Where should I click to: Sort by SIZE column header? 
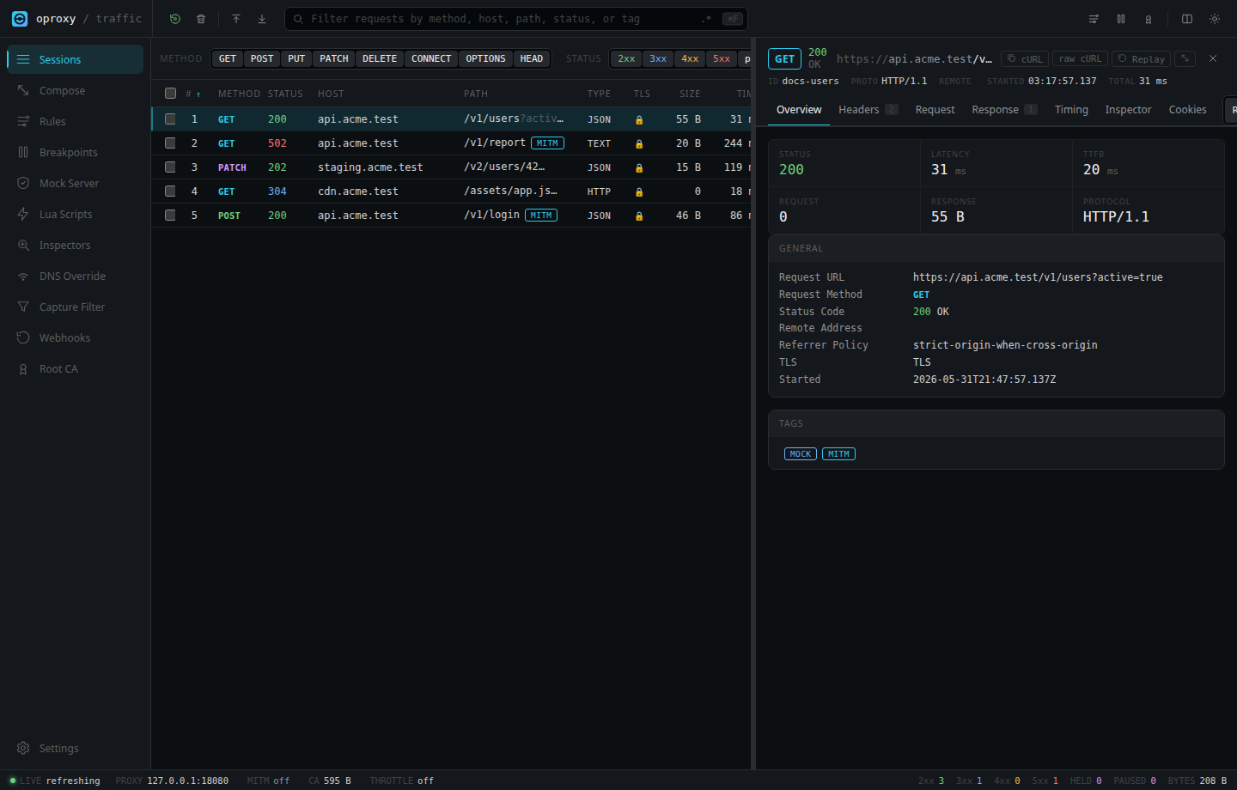point(690,94)
